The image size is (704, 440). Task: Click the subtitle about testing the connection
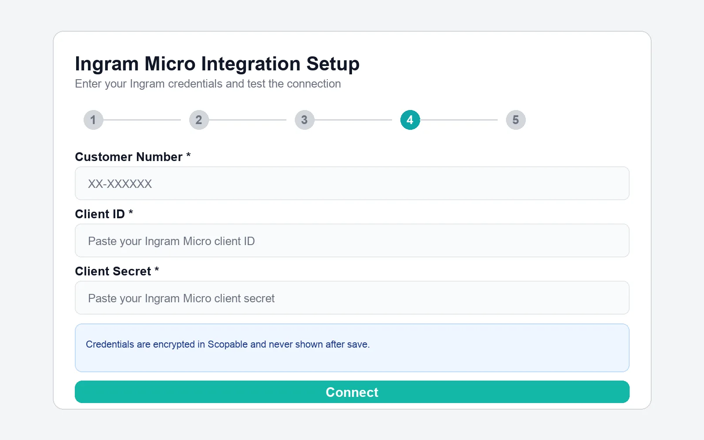[208, 84]
